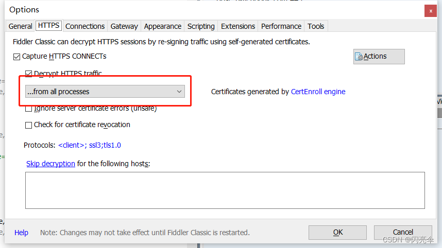
Task: Switch to the General tab
Action: (x=21, y=26)
